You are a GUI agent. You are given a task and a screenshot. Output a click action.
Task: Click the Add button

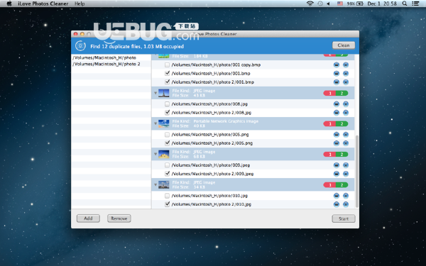point(88,218)
